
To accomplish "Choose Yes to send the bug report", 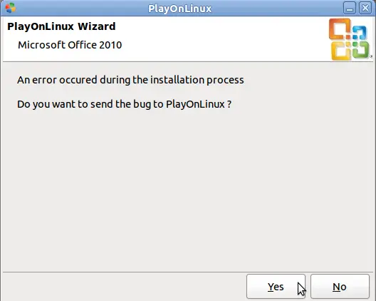I will click(276, 287).
